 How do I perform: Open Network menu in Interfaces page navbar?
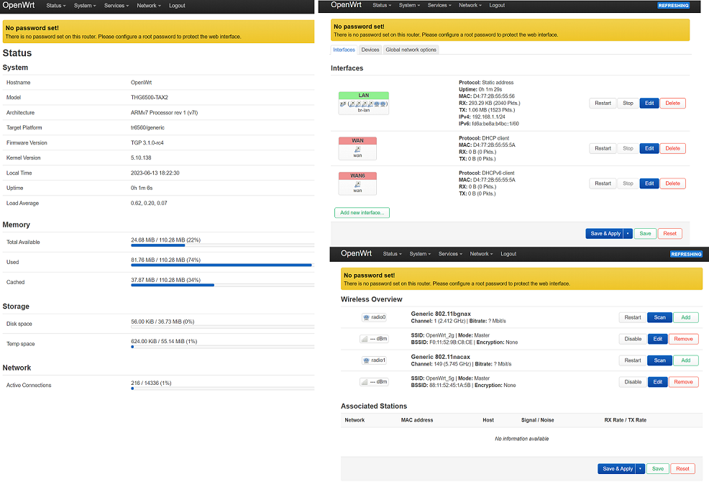[x=470, y=6]
